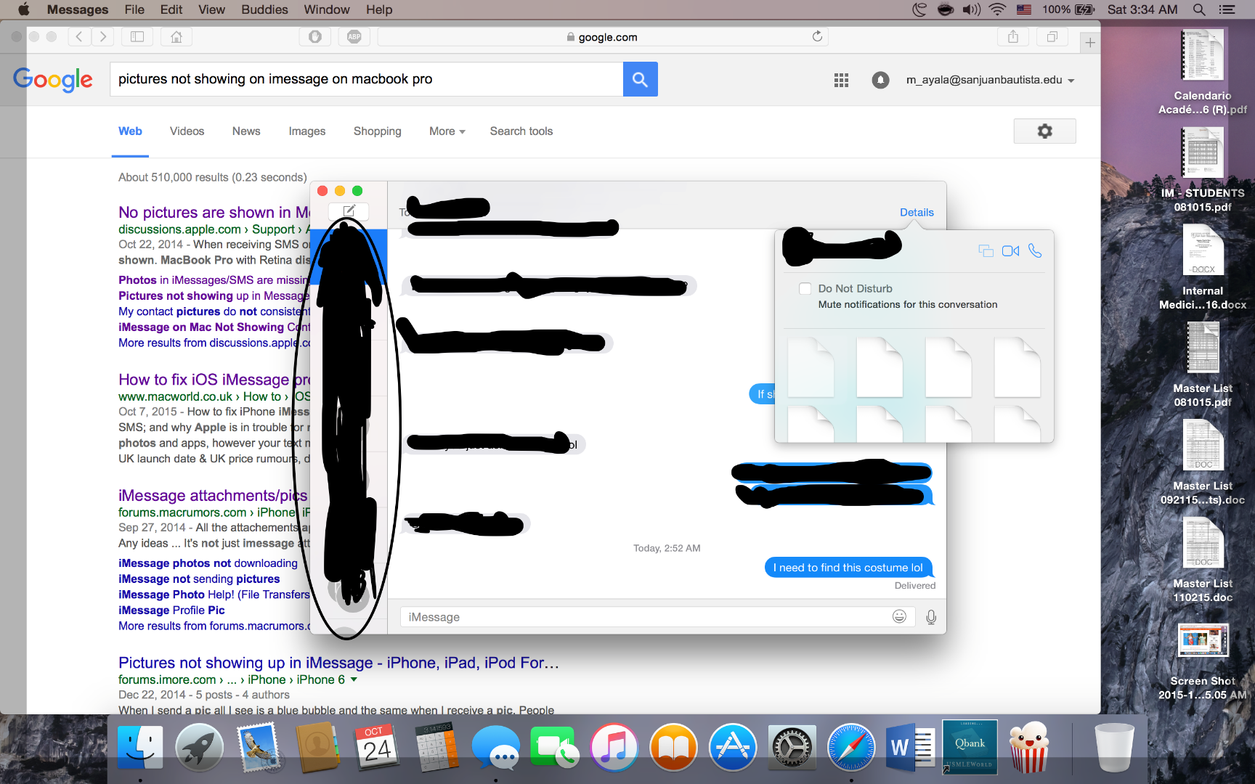The height and width of the screenshot is (784, 1255).
Task: Open the Google apps grid
Action: pyautogui.click(x=841, y=80)
